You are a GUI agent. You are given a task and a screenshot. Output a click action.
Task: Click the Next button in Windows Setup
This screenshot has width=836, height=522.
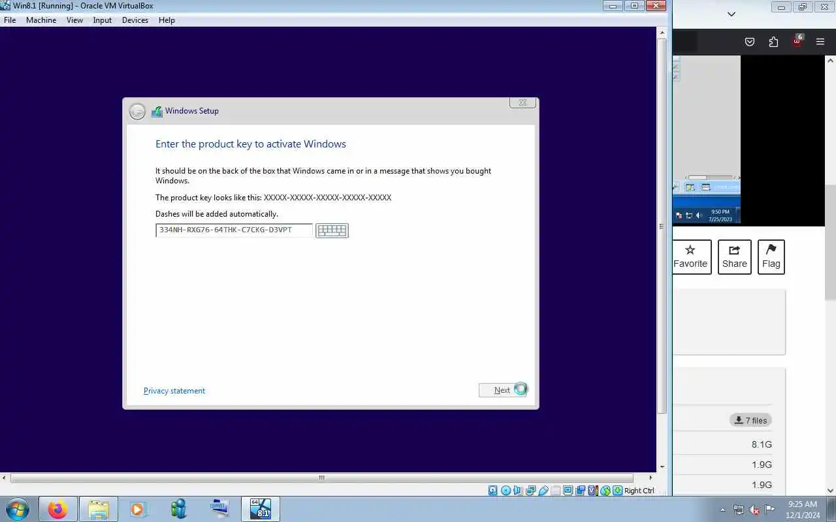point(502,390)
